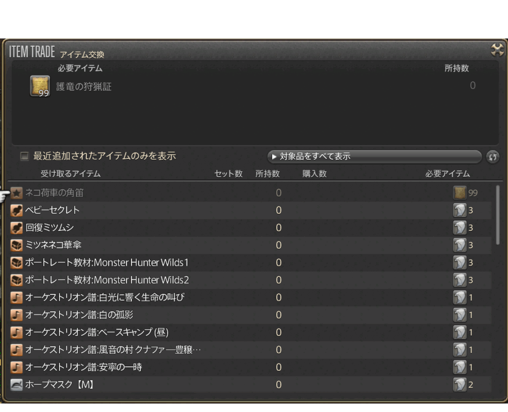This screenshot has width=508, height=412.
Task: Click the 護竜の狩猟証 required item icon
Action: click(x=40, y=86)
